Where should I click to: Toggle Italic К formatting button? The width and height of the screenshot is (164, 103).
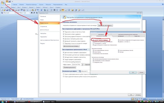click(34, 13)
